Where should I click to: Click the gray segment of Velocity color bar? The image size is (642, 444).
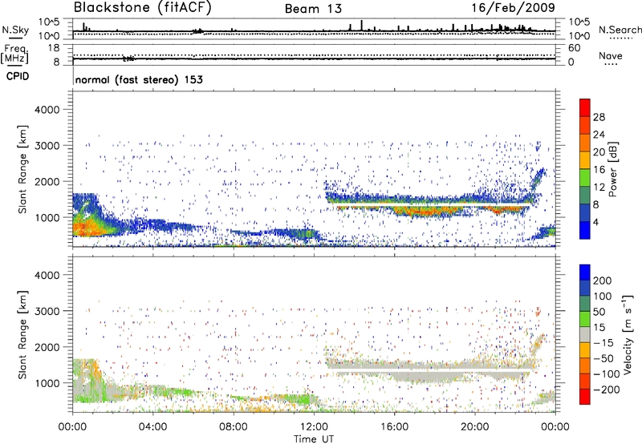(x=585, y=334)
